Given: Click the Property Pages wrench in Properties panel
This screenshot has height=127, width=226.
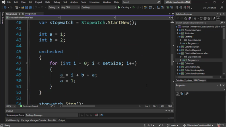Looking at the screenshot, I should 187,94.
